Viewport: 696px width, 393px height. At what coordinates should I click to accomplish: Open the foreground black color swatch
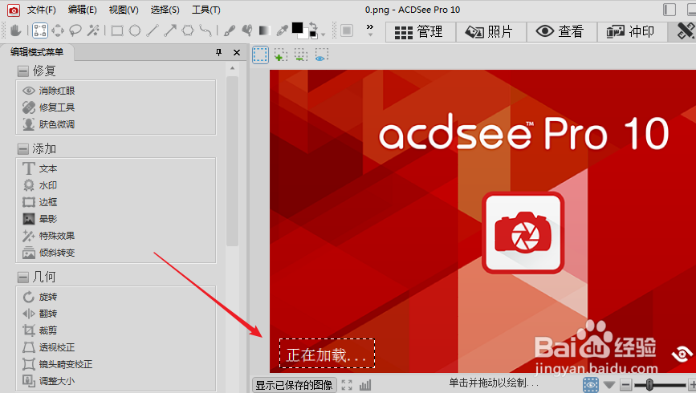297,28
